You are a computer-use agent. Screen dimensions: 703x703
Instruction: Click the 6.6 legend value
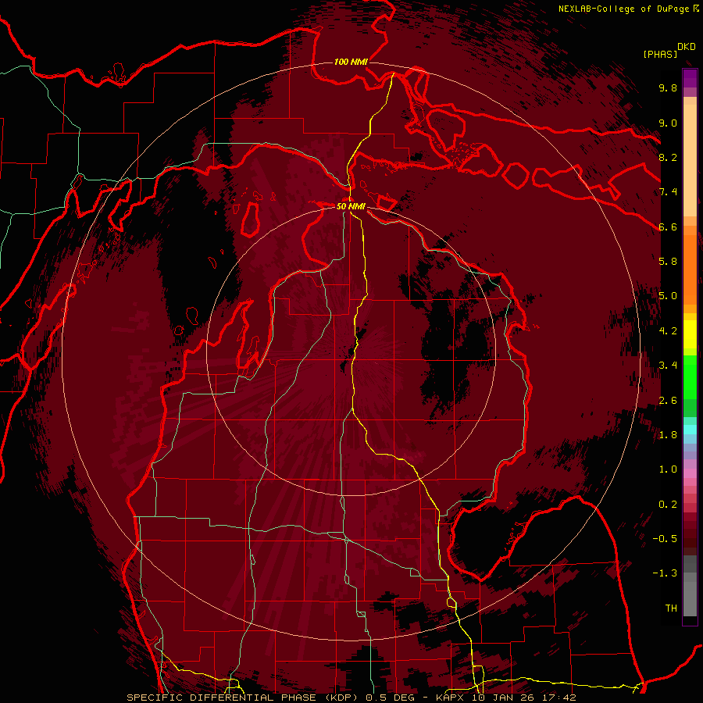[x=668, y=227]
